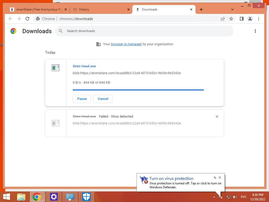Share this page via address bar icon
Viewport: 269px width, 202px height.
[x=223, y=19]
